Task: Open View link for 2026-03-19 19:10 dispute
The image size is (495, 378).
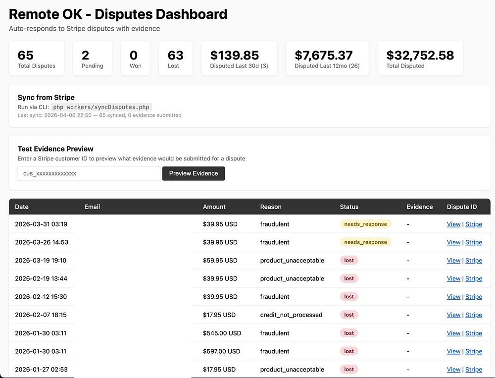Action: [453, 261]
